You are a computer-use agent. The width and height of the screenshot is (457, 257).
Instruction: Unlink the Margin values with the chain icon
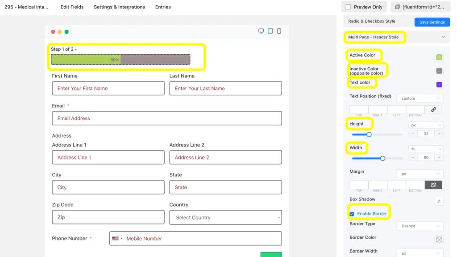pyautogui.click(x=433, y=185)
